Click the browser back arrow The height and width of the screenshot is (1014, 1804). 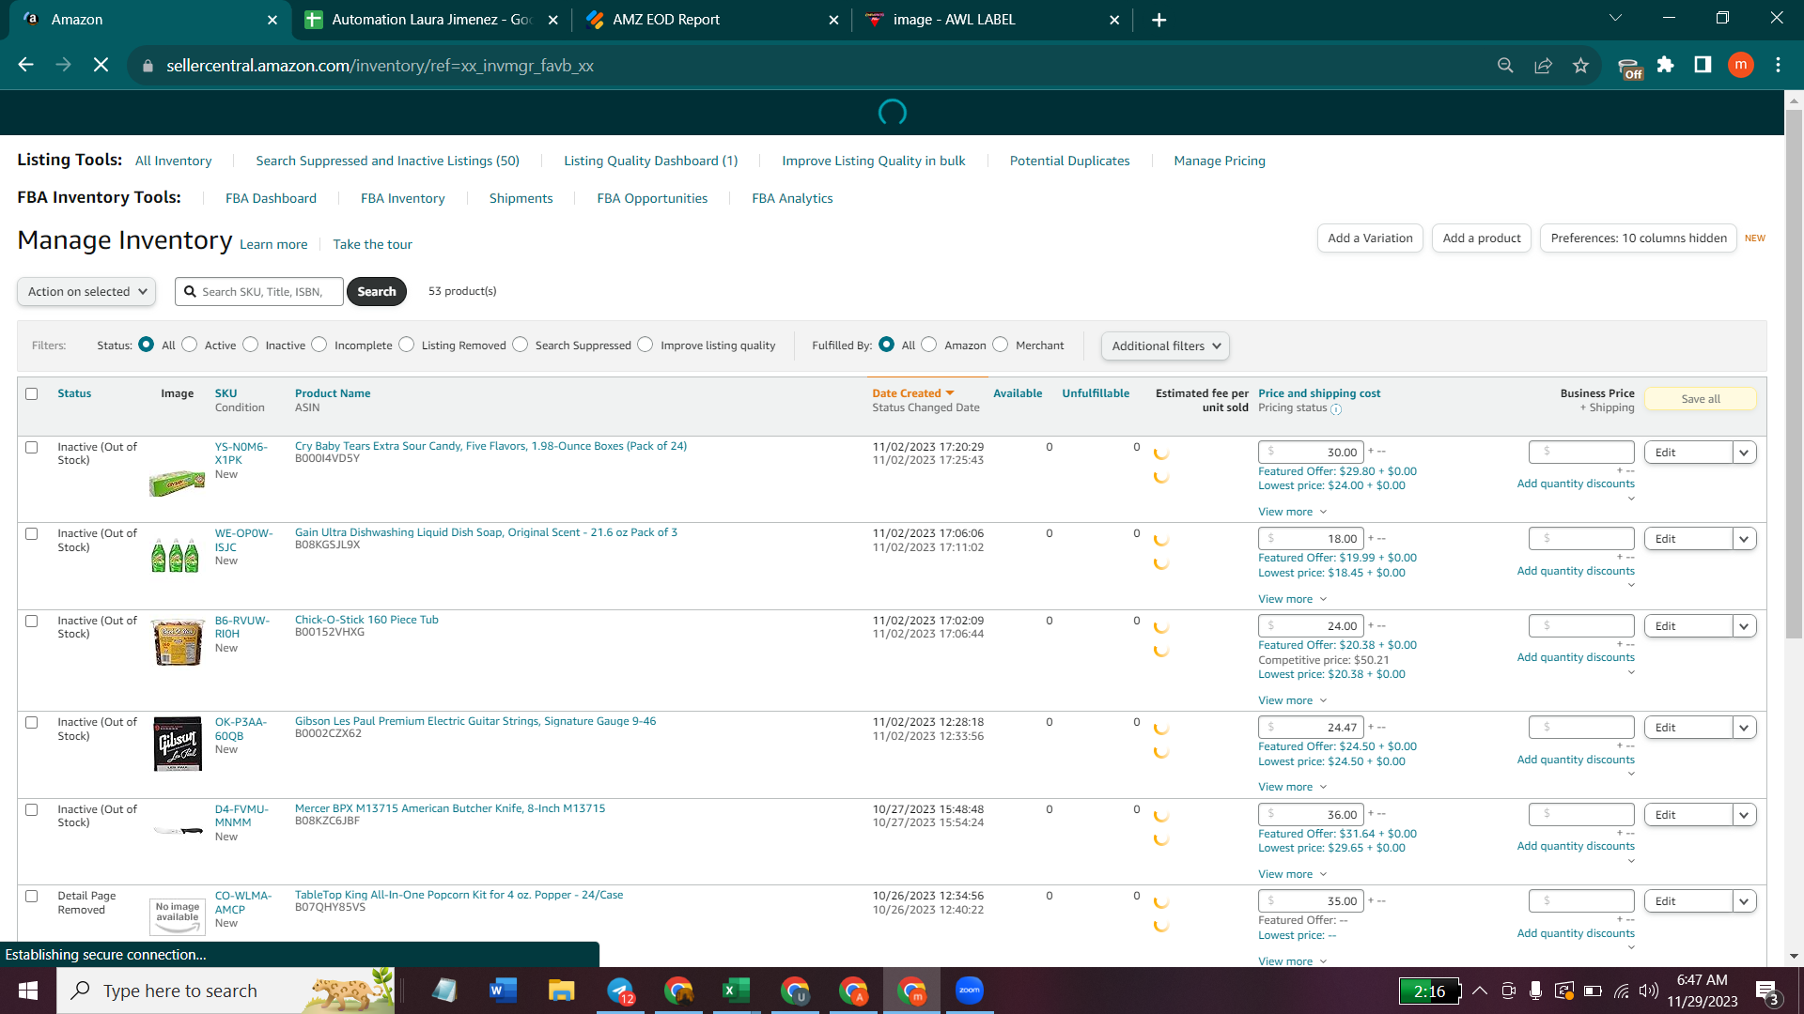(x=25, y=65)
